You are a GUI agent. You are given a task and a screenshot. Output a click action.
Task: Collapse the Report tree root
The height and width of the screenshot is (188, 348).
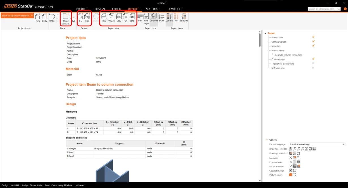click(266, 33)
